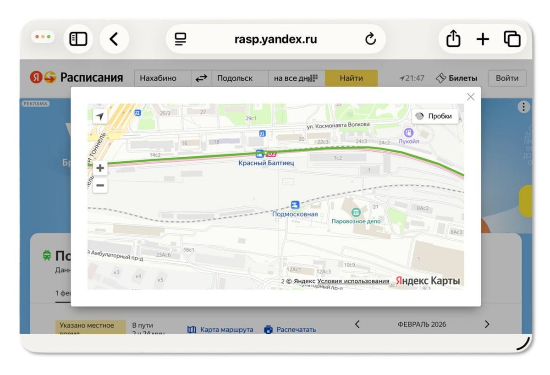Reload the rasp.yandex.ru page

tap(370, 39)
